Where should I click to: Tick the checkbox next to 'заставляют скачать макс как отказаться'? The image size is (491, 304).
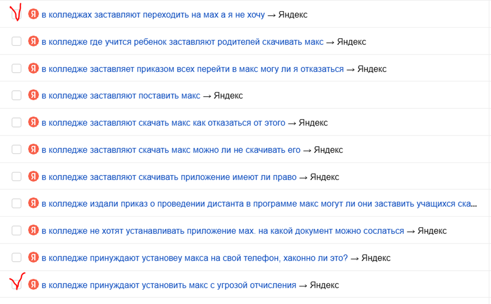(16, 122)
